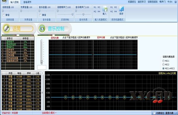Choose M1 in the 保存机器模式 group

[x=111, y=7]
